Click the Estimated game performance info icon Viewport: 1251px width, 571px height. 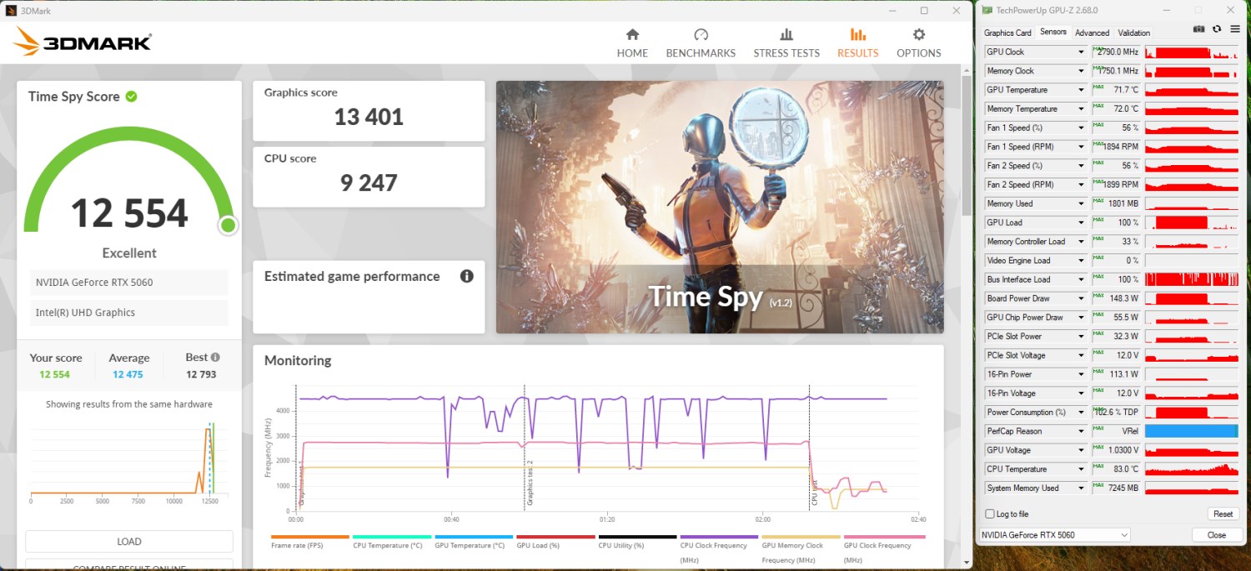[467, 276]
